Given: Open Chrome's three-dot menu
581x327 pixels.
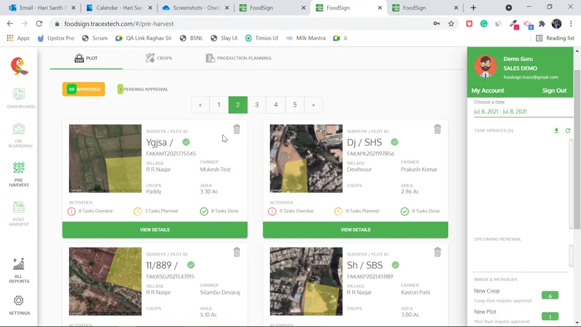Looking at the screenshot, I should 571,24.
